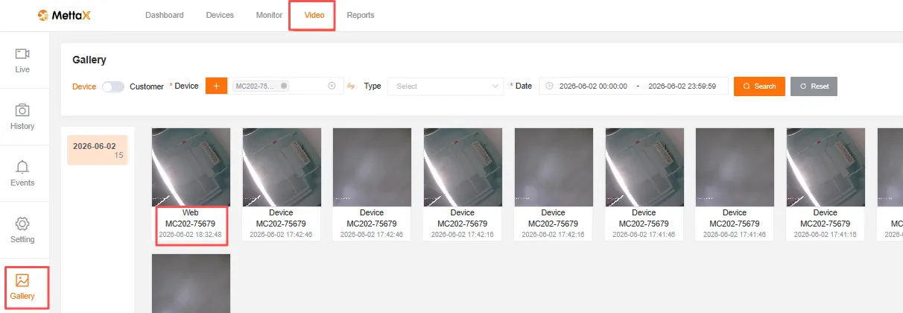
Task: Click the "Web" source label under first thumbnail
Action: (x=191, y=213)
